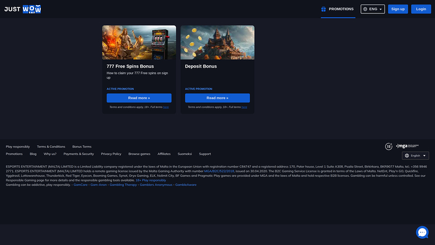Click the MGA authority logo
435x245 pixels.
click(407, 146)
